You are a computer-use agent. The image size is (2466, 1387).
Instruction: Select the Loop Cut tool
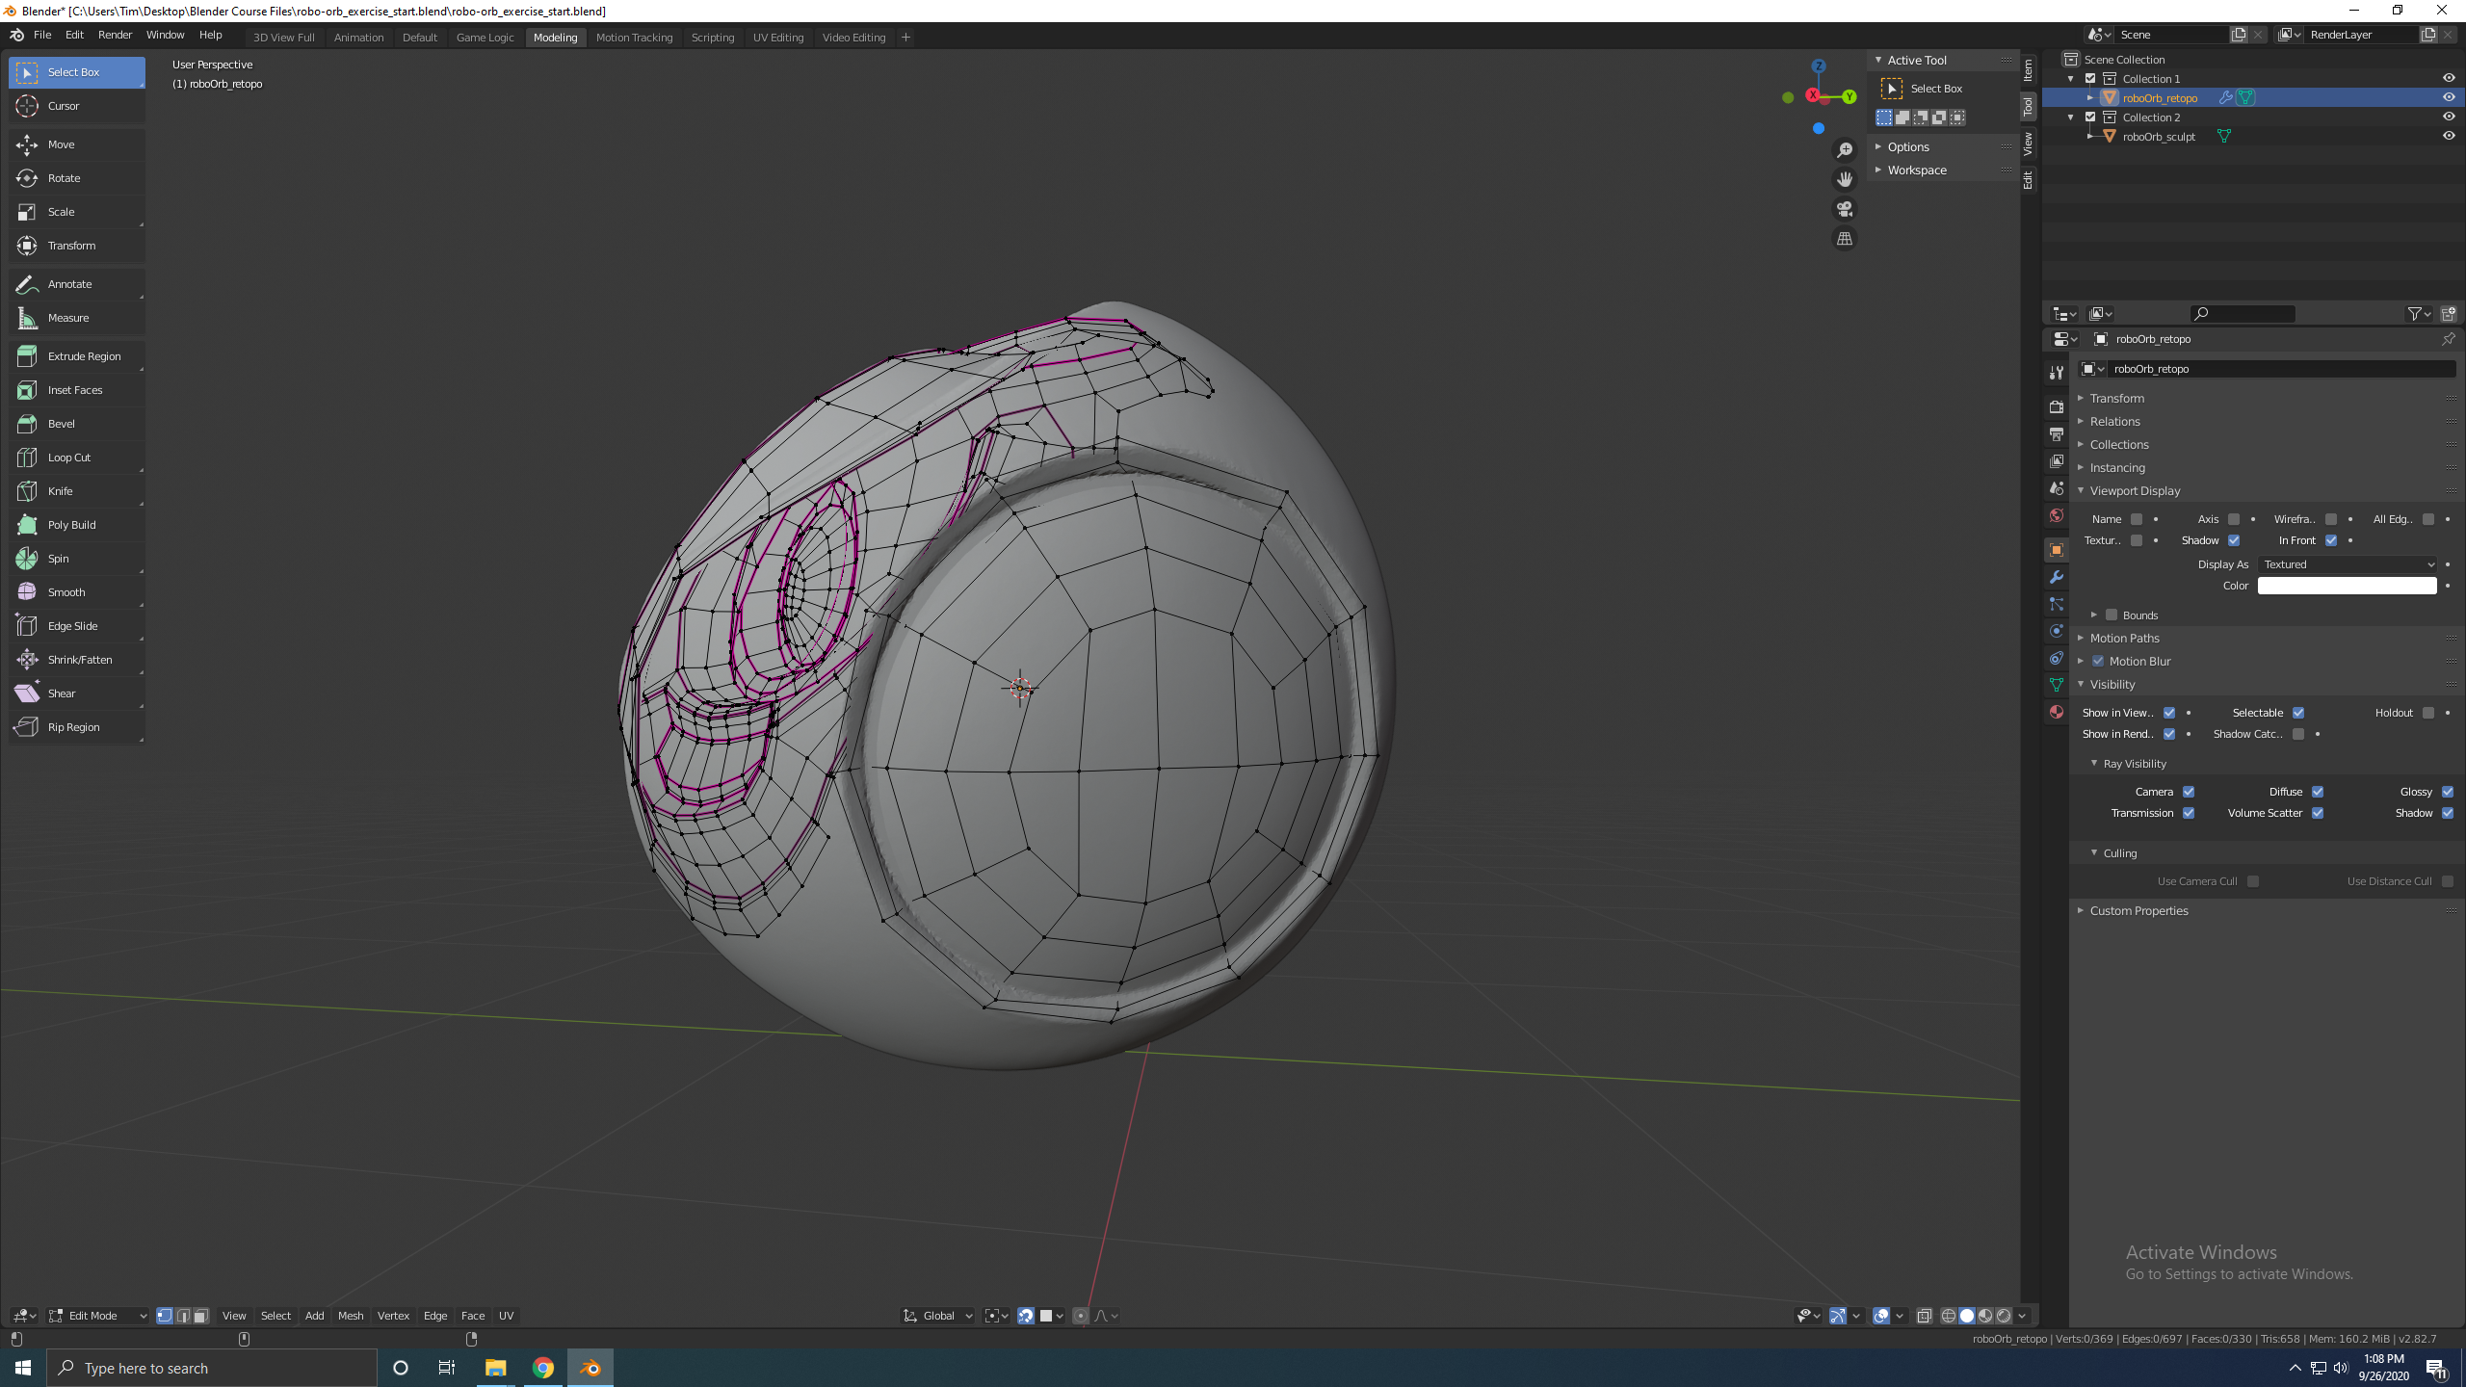68,458
